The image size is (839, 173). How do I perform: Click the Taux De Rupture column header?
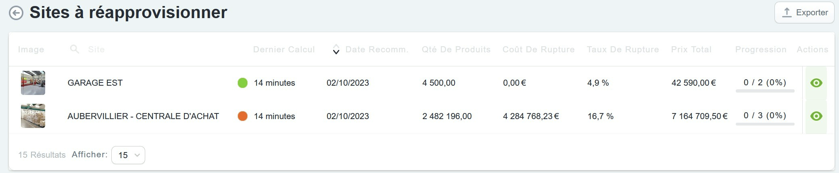[x=623, y=49]
